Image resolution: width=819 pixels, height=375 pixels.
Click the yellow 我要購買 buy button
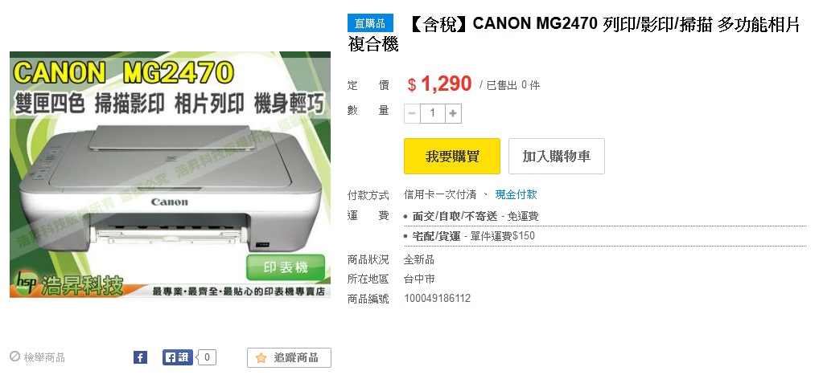pyautogui.click(x=452, y=156)
